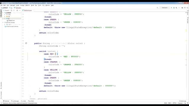Open Project Structure icon in toolbar
Viewport: 189px width, 106px height.
click(182, 8)
